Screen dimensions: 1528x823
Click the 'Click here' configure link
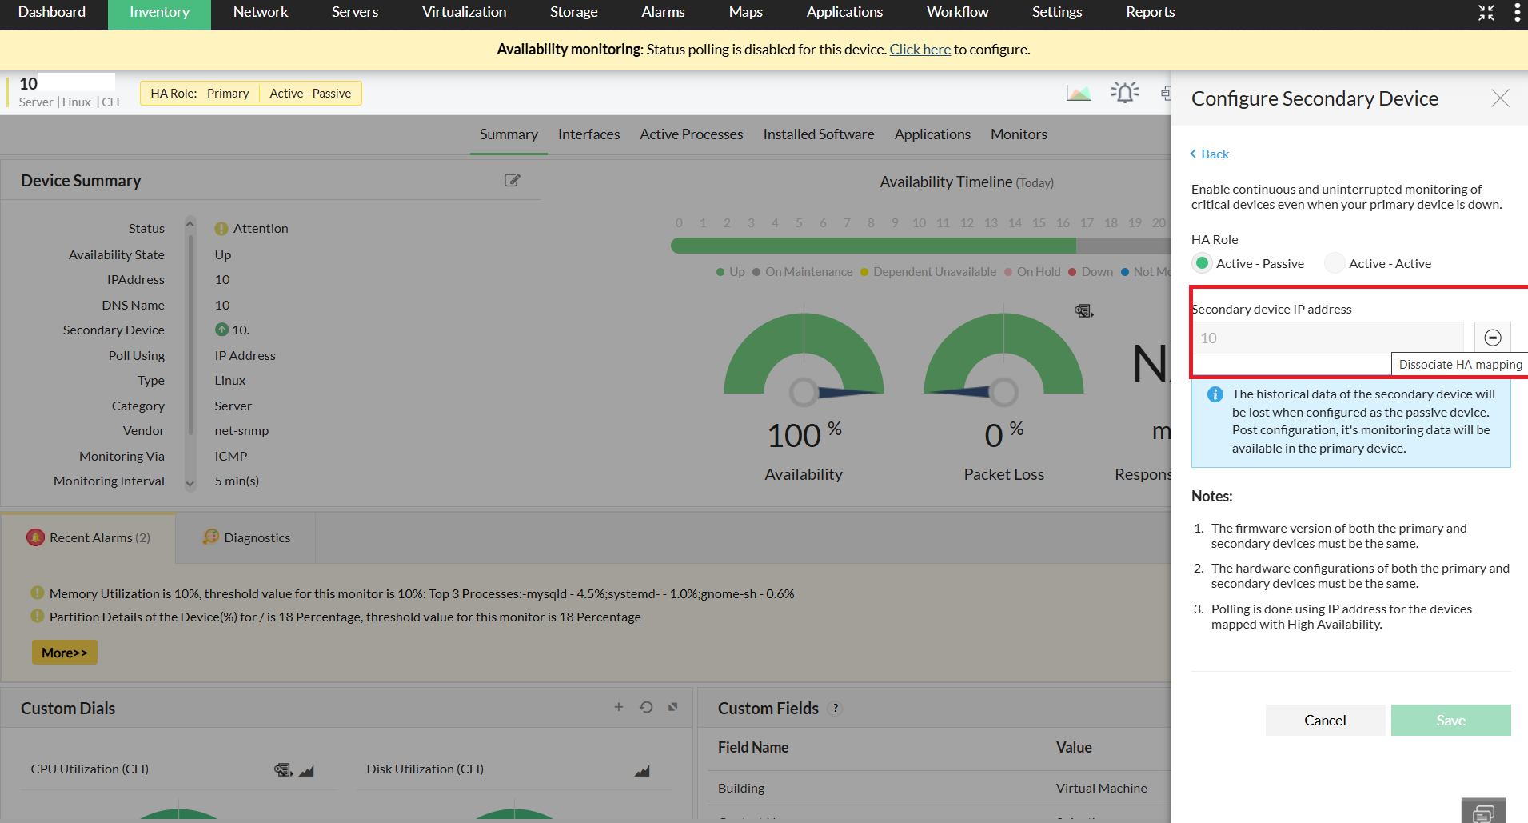click(920, 50)
